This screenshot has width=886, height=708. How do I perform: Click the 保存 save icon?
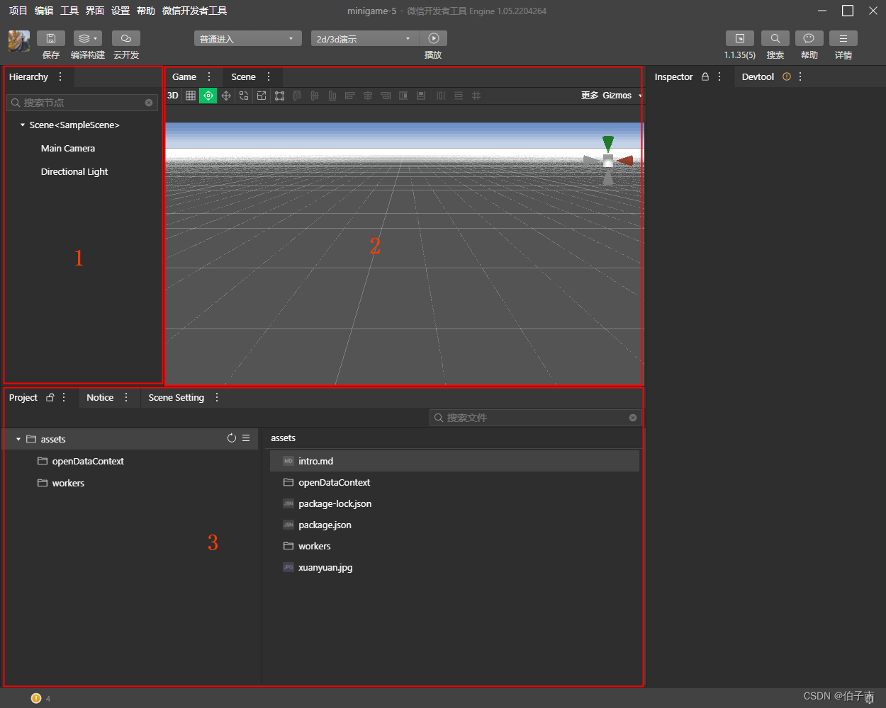(51, 38)
